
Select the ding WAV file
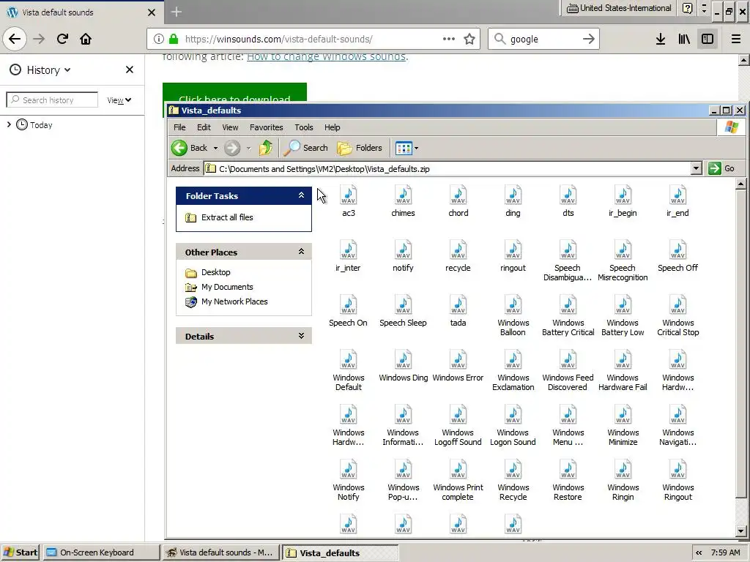[513, 201]
